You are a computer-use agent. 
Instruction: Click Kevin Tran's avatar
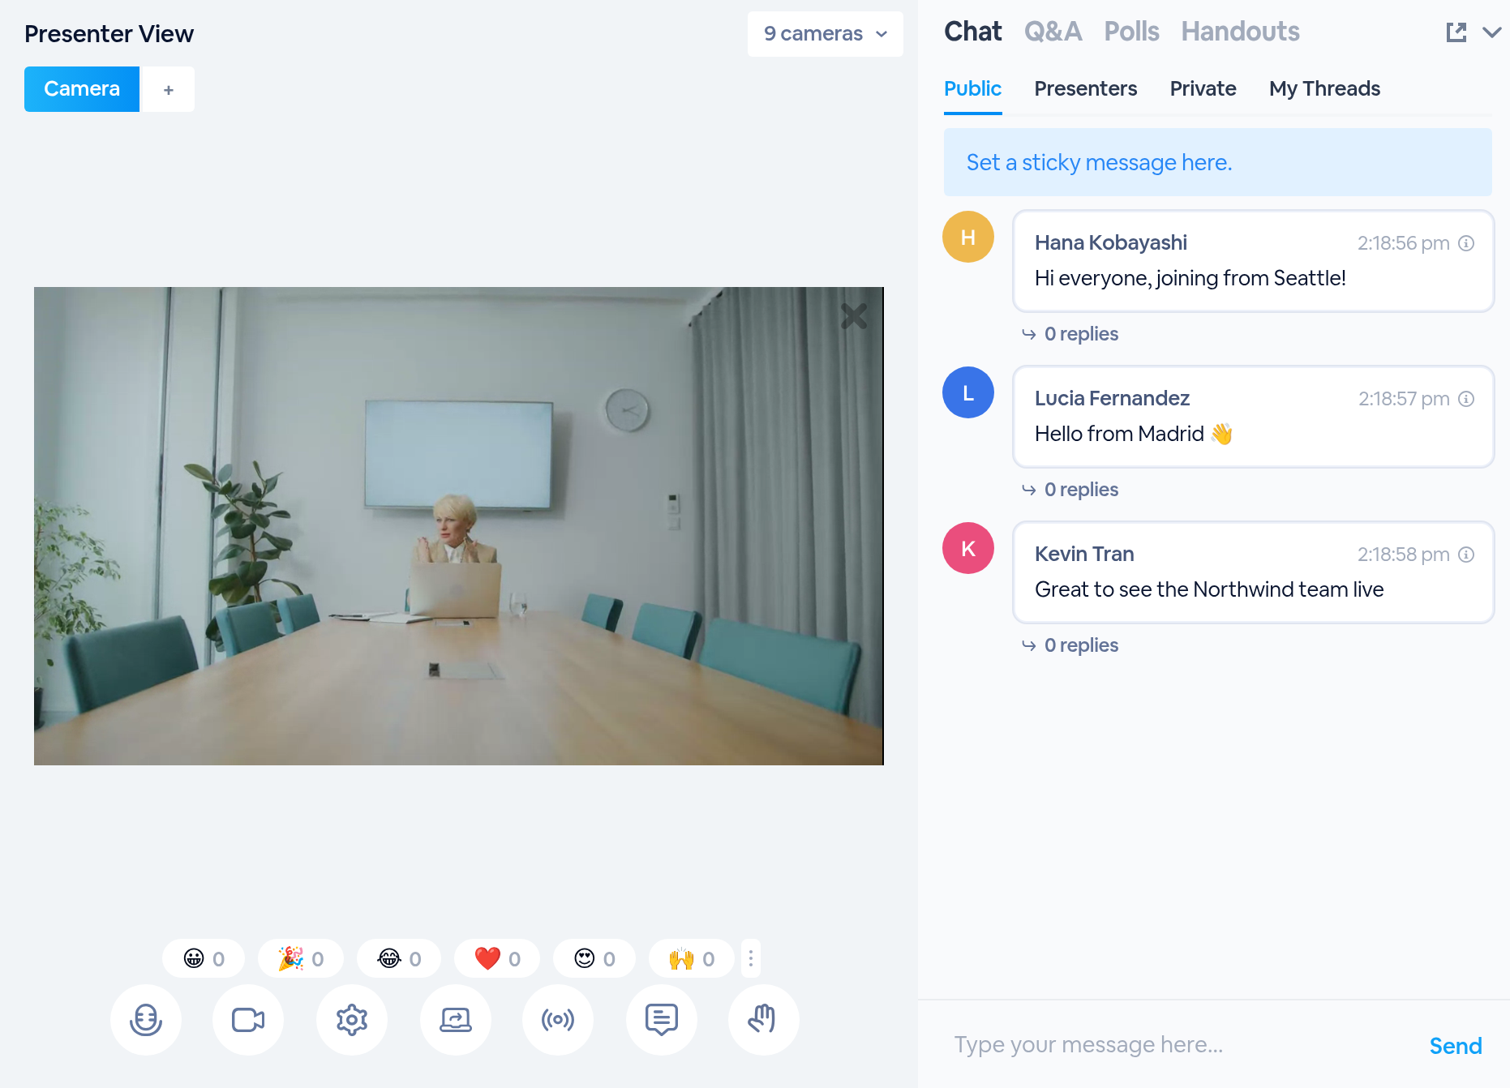click(x=968, y=548)
